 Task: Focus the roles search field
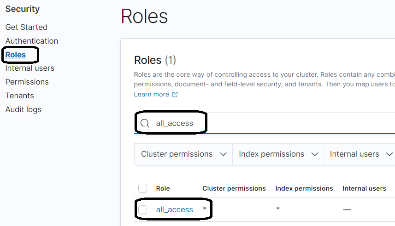coord(265,123)
